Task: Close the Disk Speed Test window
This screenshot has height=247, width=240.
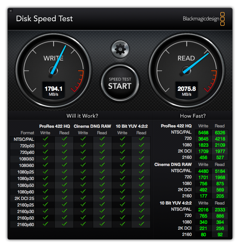Action: 11,11
